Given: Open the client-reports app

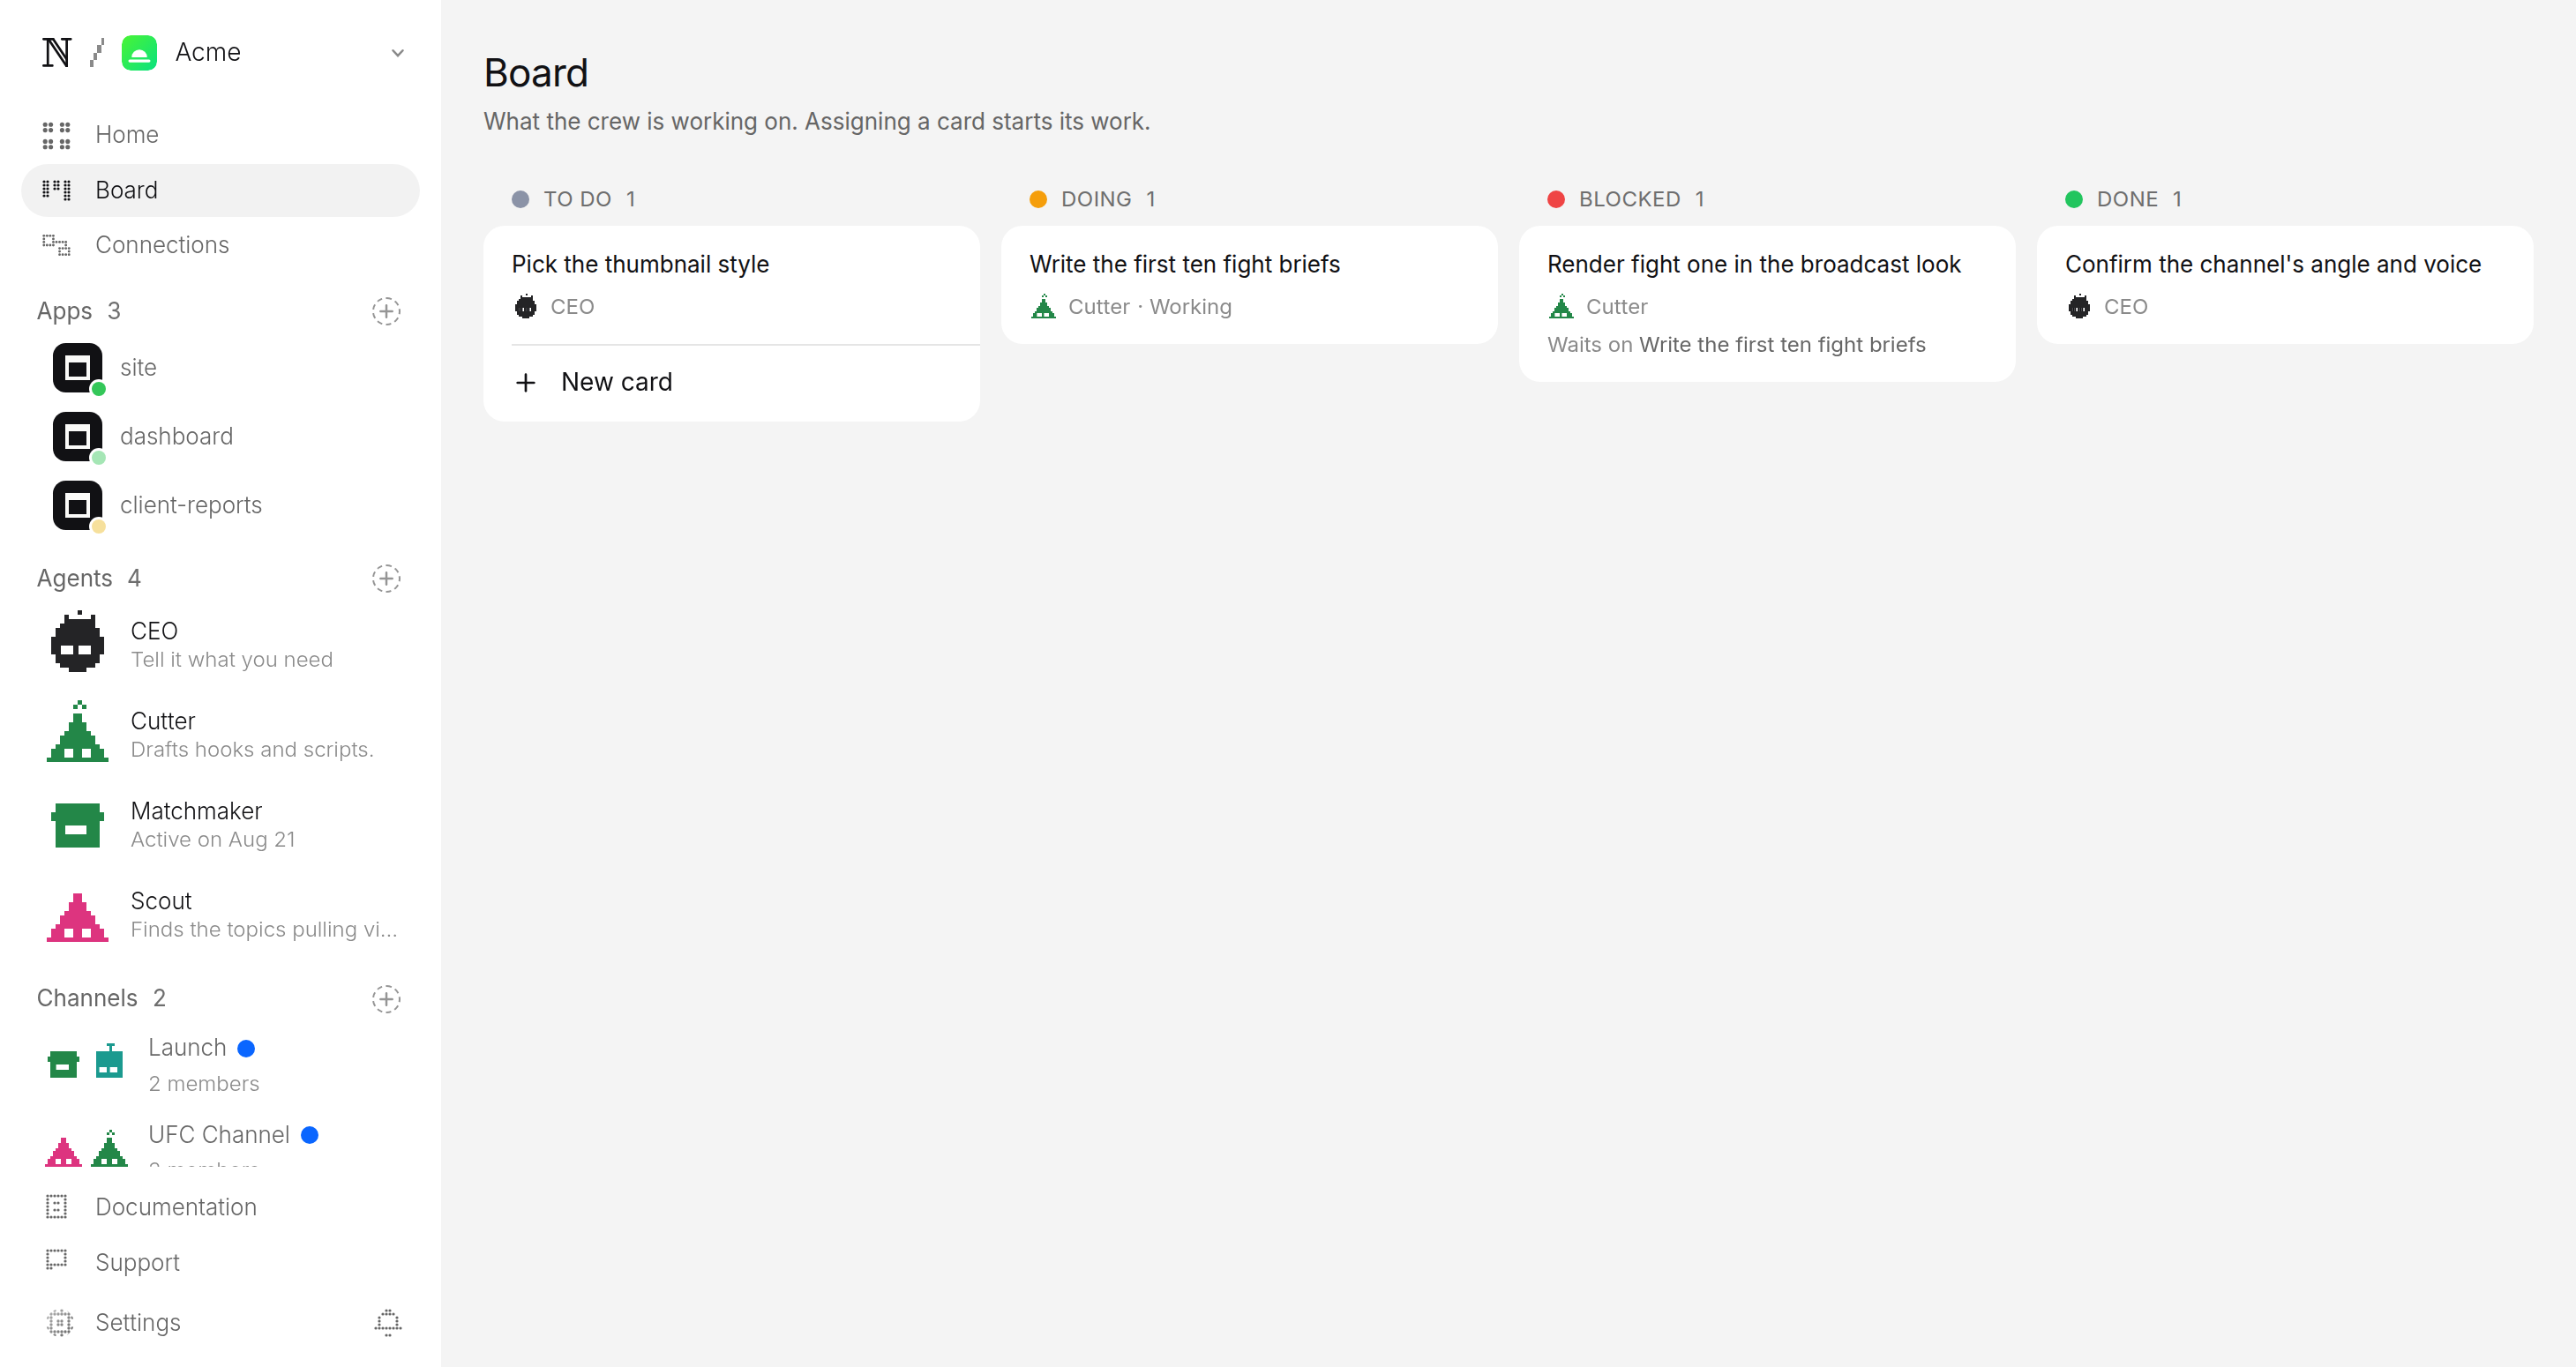Looking at the screenshot, I should 220,506.
